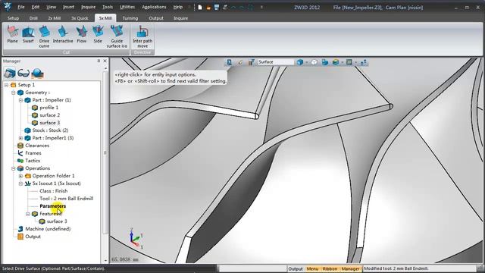485x273 pixels.
Task: Click the filter list icon beside Surface
Action: [x=252, y=62]
